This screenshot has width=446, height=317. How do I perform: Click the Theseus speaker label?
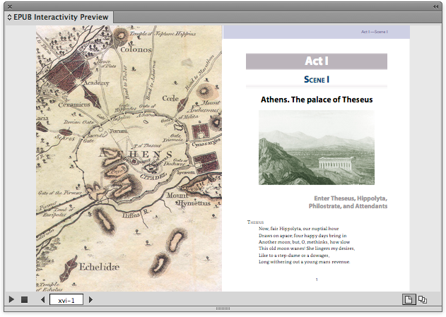coord(255,222)
